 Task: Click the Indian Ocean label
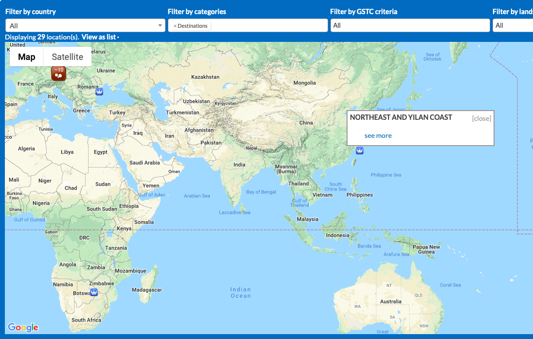point(240,293)
